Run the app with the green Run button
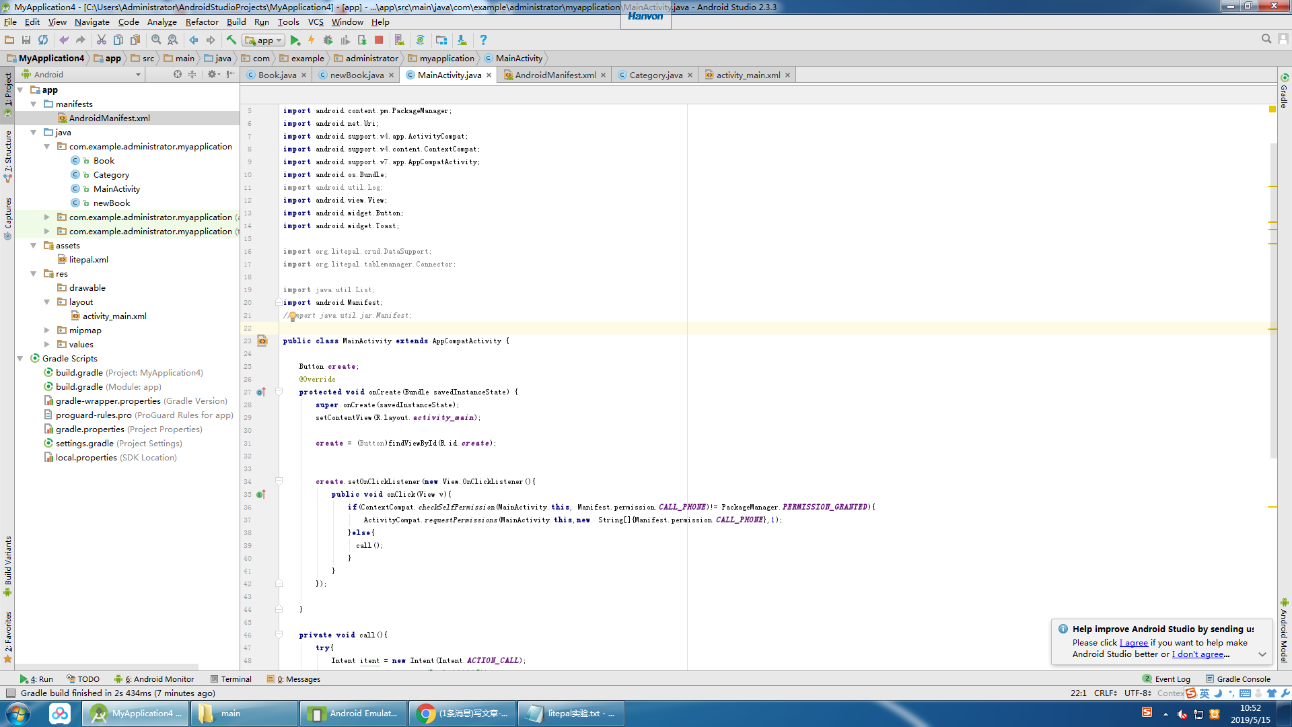 (x=295, y=40)
